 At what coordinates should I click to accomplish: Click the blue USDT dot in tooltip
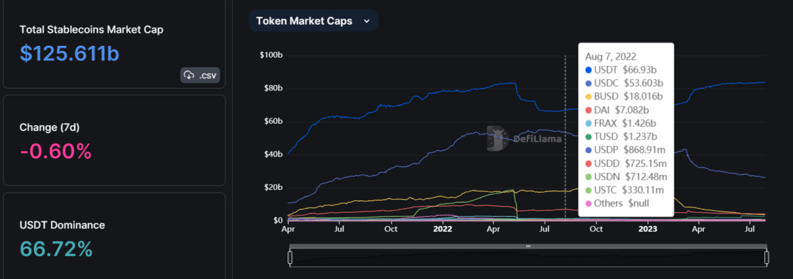pos(589,70)
